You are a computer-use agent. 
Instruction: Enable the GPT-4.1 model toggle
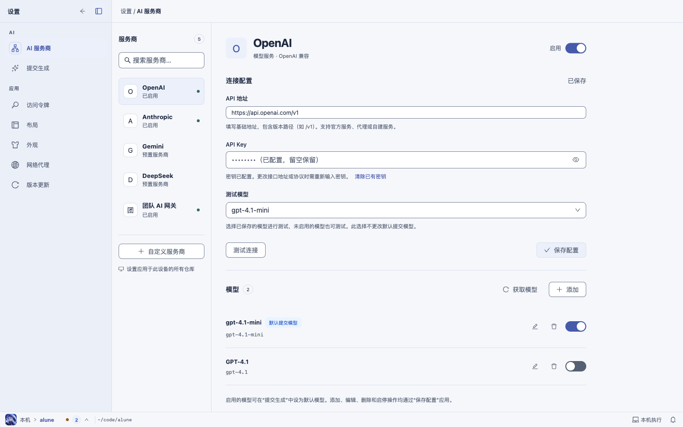[x=575, y=366]
